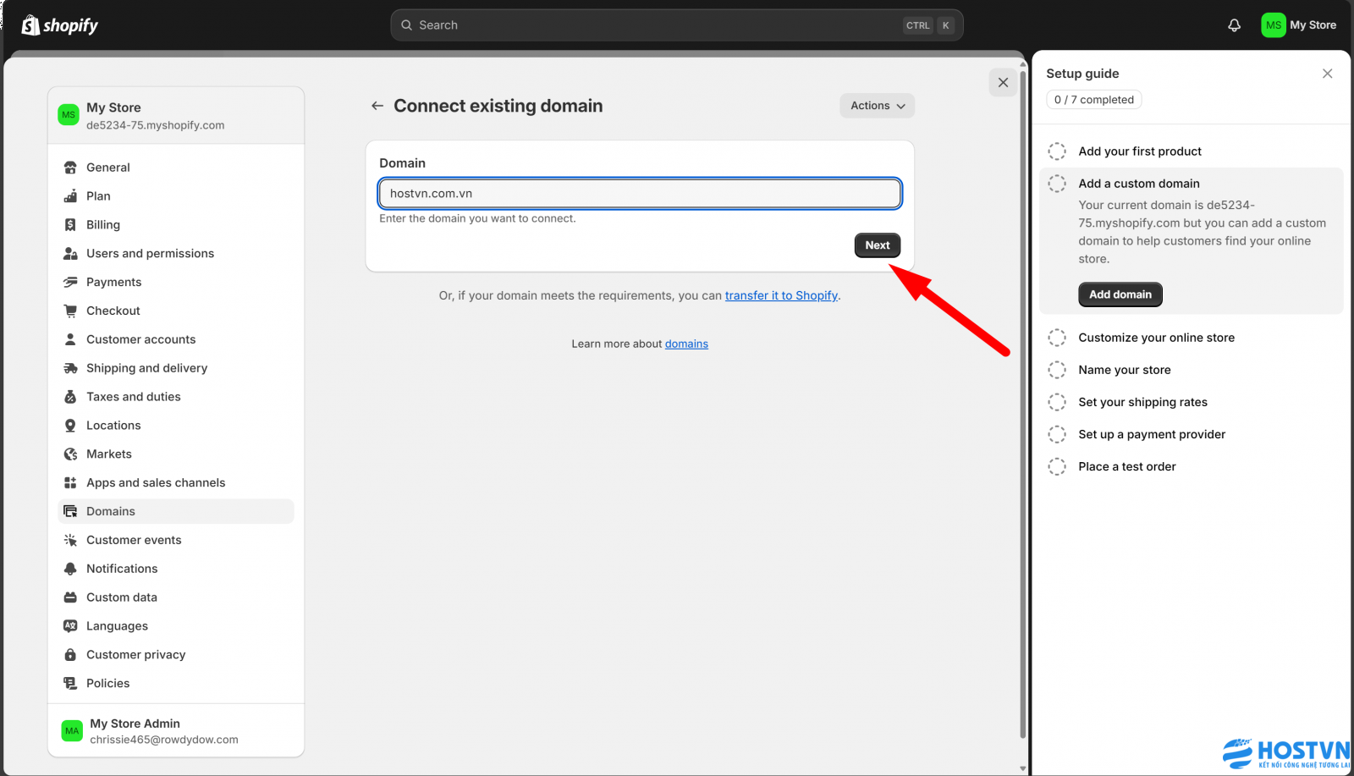1354x776 pixels.
Task: Open My Store account menu in top bar
Action: coord(1299,25)
